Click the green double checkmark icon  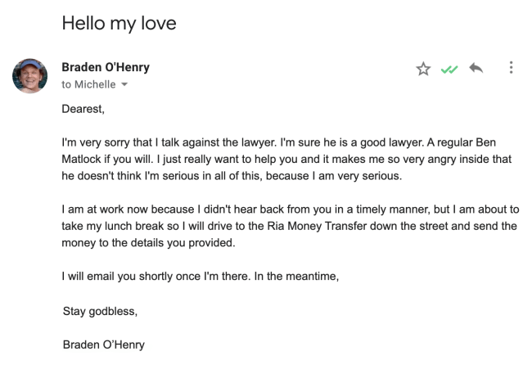click(x=449, y=69)
